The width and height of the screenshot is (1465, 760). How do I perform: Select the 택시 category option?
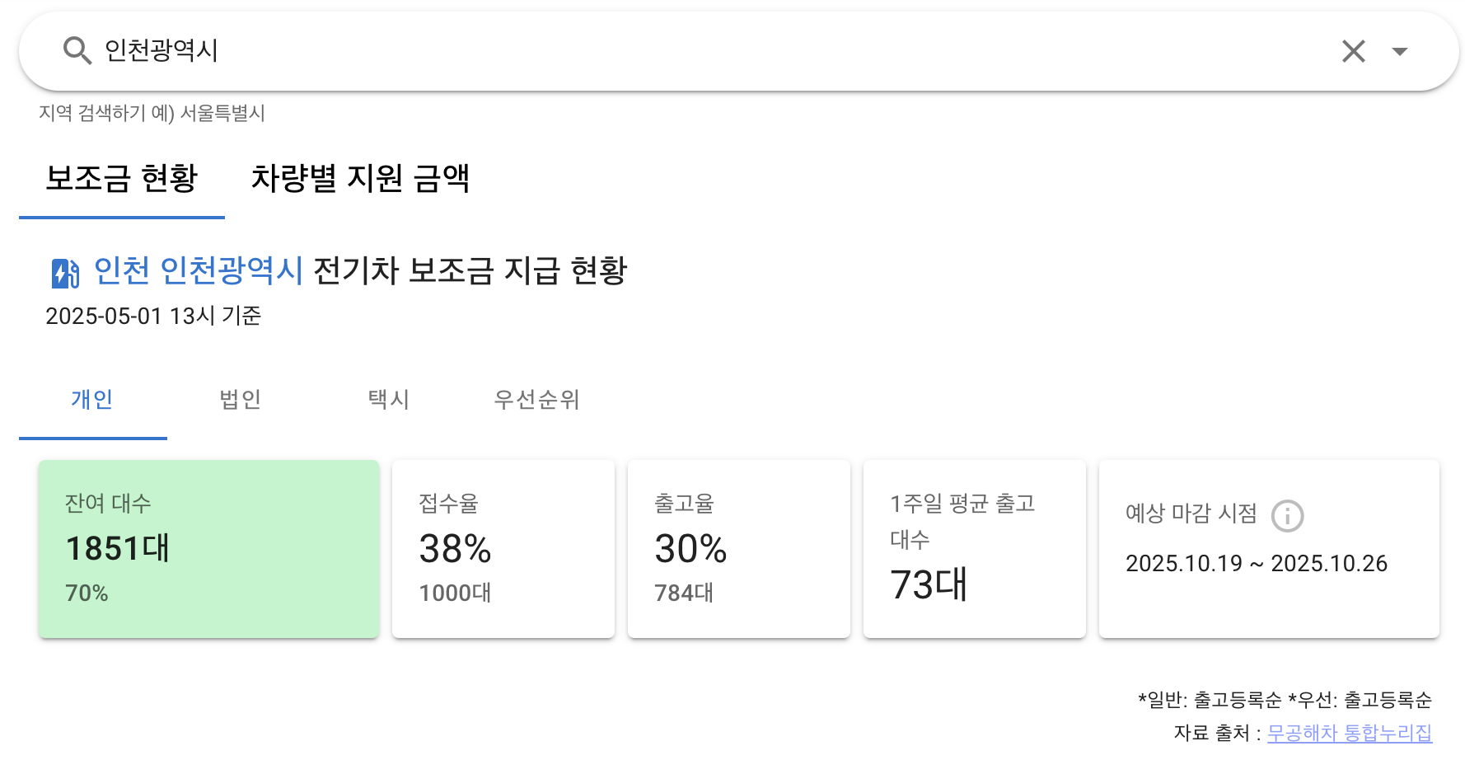[388, 400]
